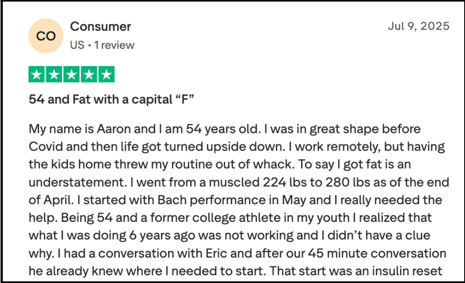Click the Jul 9, 2025 review date
The image size is (465, 283).
(x=419, y=26)
